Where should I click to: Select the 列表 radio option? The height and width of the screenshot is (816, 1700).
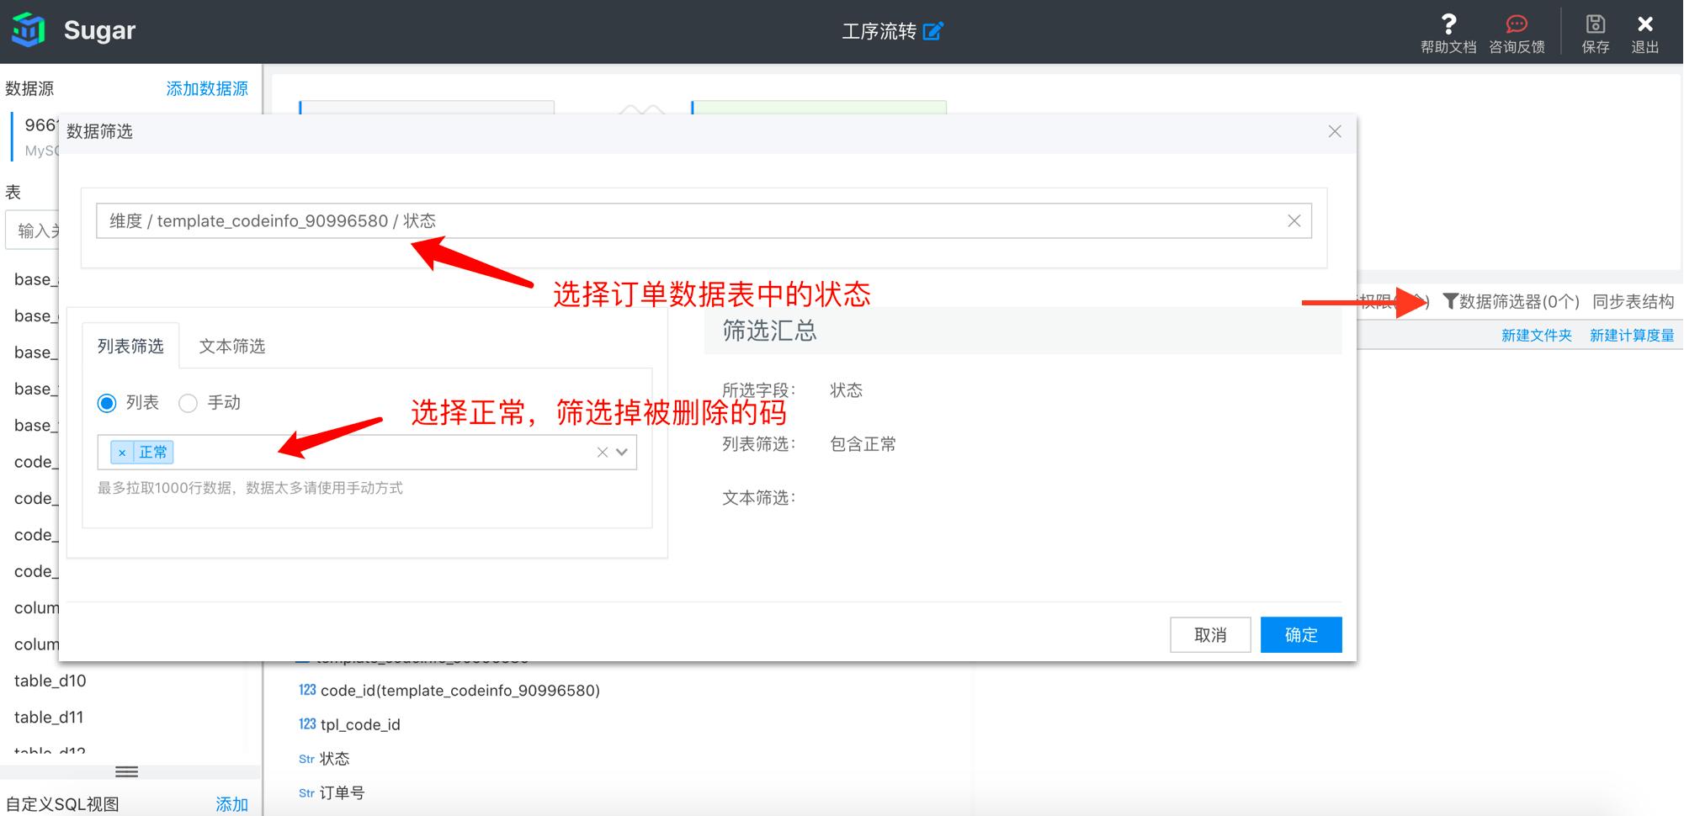(107, 403)
